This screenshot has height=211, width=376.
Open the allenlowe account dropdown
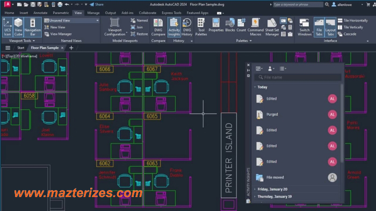click(x=347, y=4)
